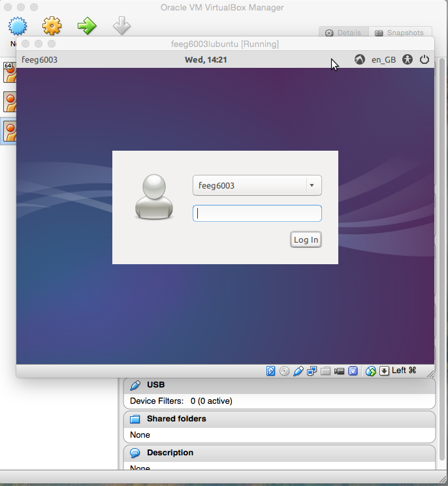Select the 64-bit VM entry in the list
This screenshot has width=448, height=486.
point(10,72)
